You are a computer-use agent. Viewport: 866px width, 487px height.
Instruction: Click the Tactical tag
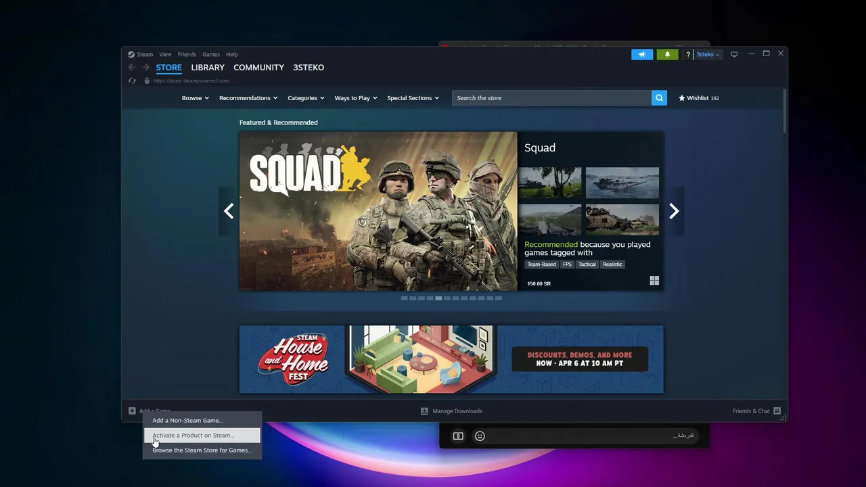(x=587, y=264)
